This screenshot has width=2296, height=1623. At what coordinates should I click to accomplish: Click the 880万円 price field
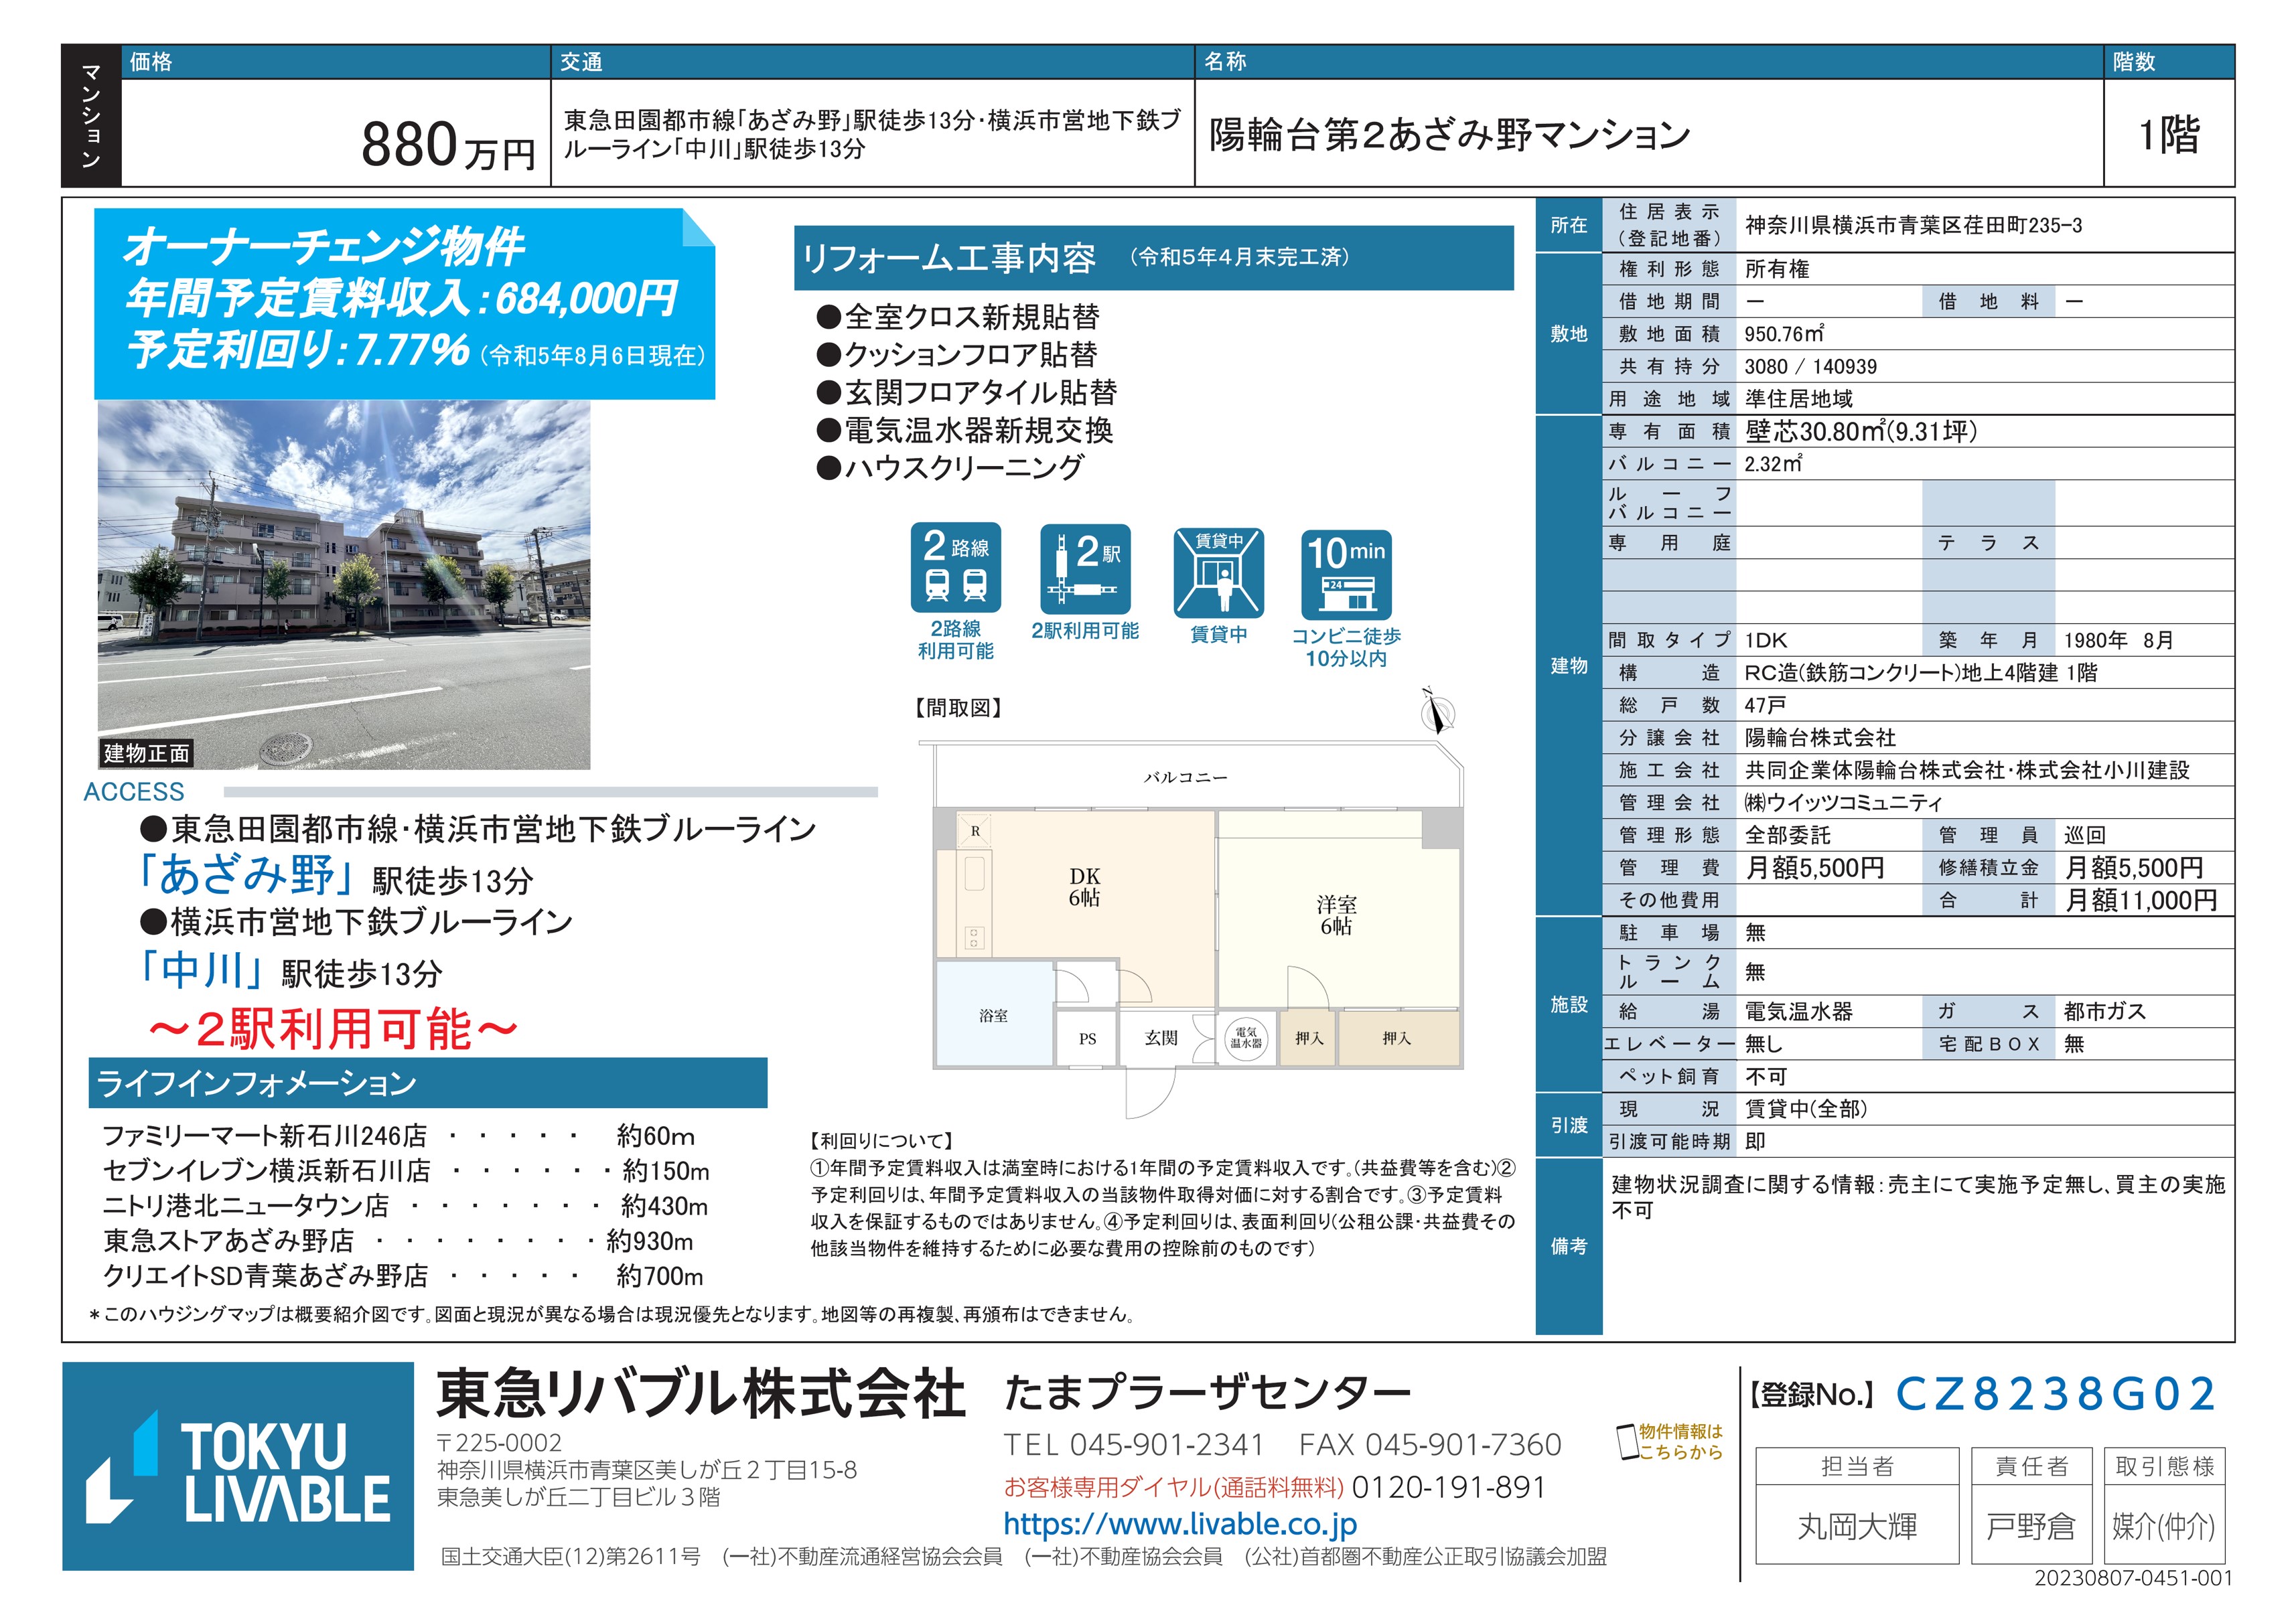tap(448, 146)
